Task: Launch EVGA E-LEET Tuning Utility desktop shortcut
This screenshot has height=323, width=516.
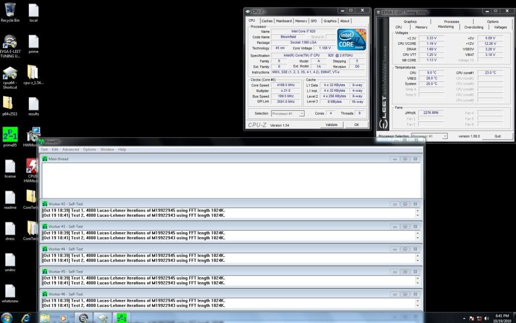Action: tap(10, 46)
